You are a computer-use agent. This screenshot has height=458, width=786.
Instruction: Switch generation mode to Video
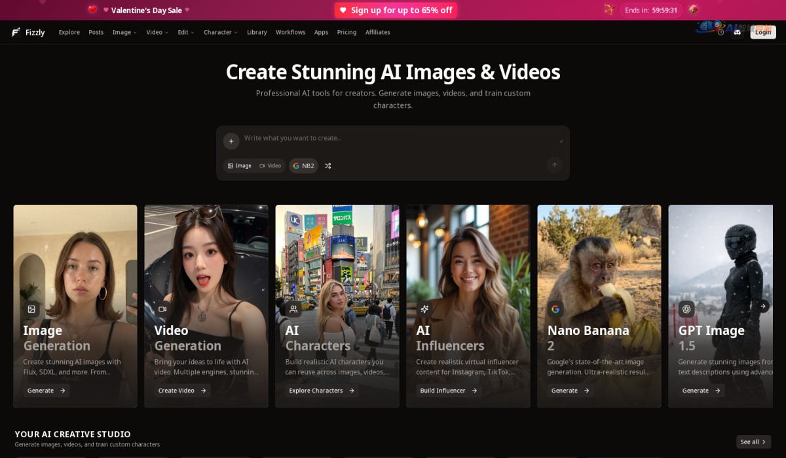tap(271, 166)
